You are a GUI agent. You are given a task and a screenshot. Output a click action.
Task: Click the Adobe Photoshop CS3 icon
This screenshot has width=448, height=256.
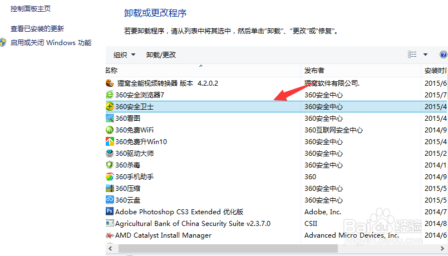[x=110, y=211]
